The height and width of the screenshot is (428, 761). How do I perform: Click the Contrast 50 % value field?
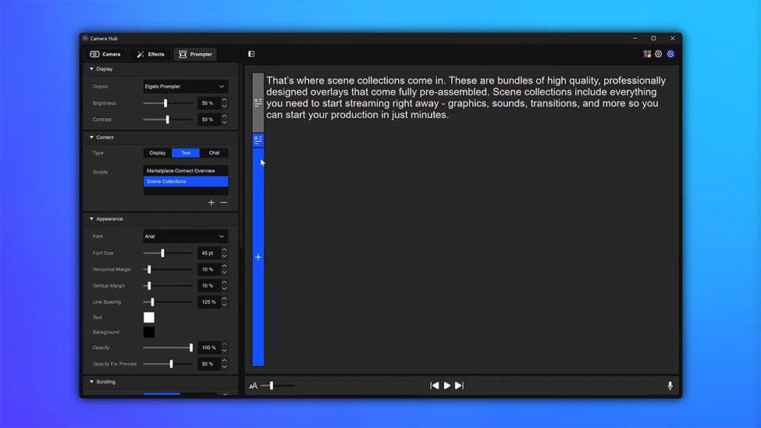point(208,119)
